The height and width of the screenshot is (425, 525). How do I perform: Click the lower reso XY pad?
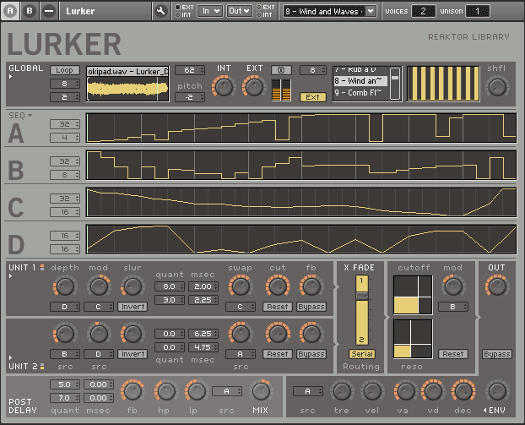tap(413, 339)
